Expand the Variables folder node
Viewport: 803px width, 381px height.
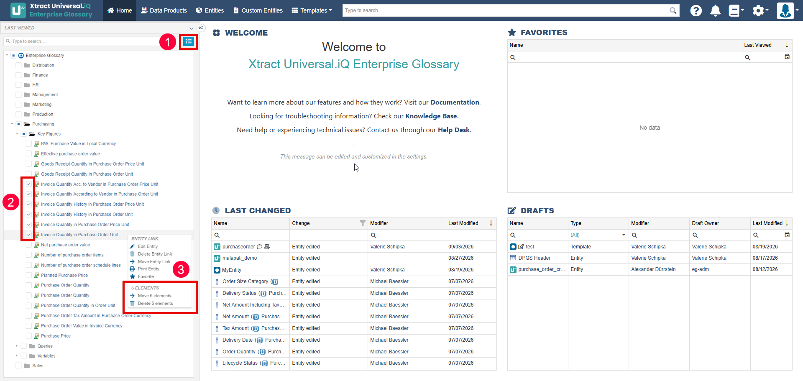pyautogui.click(x=17, y=356)
